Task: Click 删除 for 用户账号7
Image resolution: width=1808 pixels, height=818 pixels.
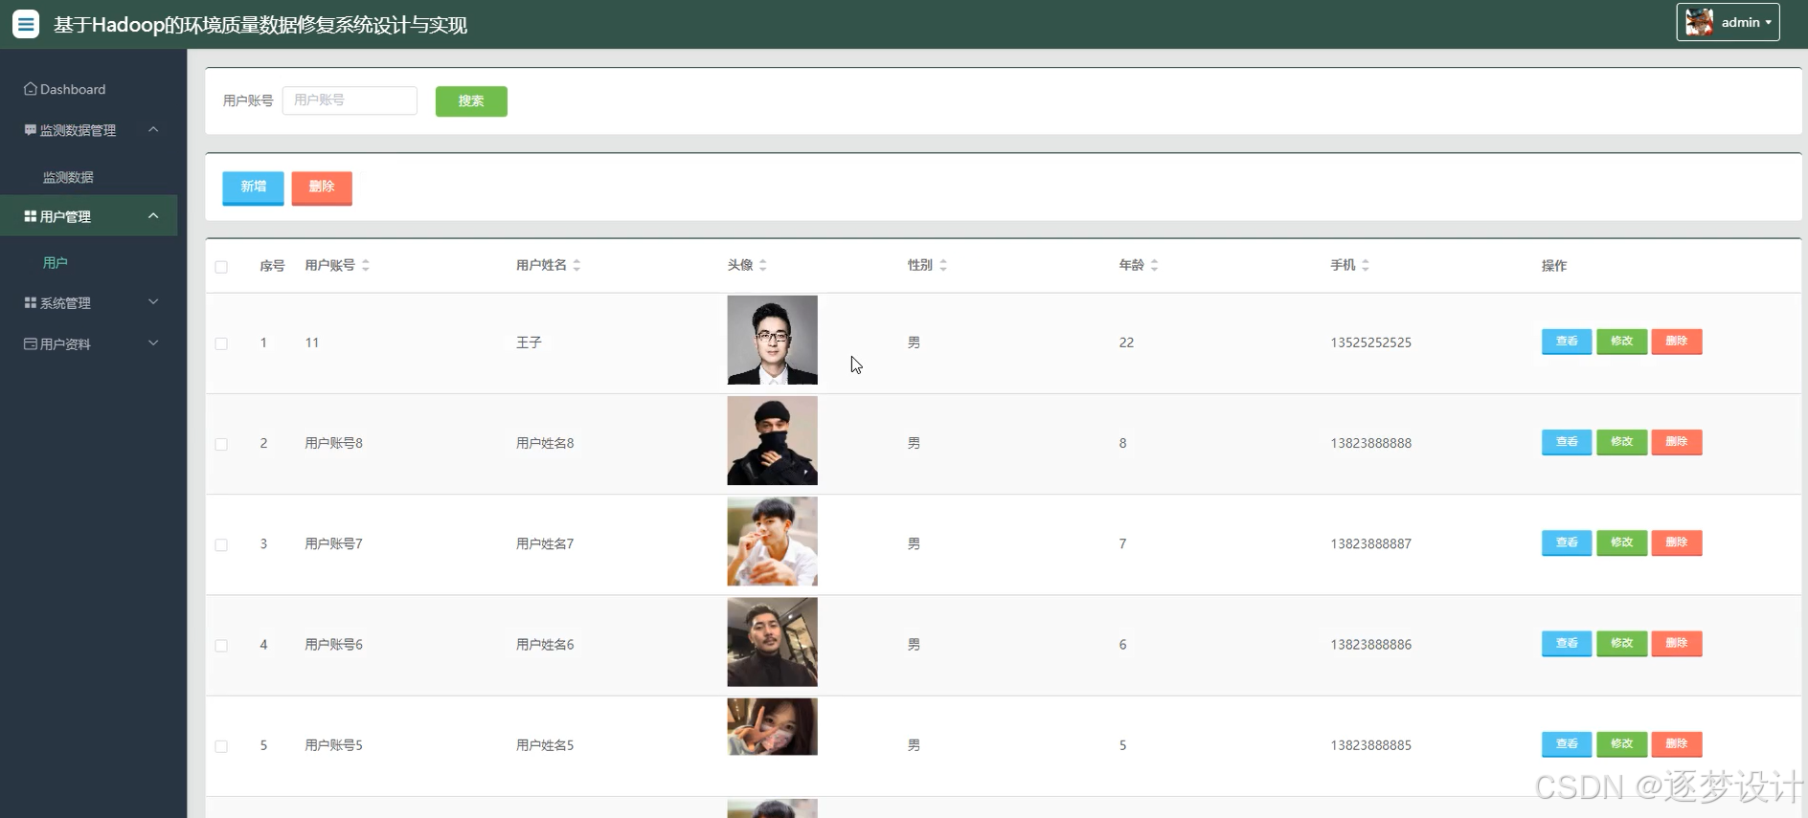Action: click(1677, 542)
